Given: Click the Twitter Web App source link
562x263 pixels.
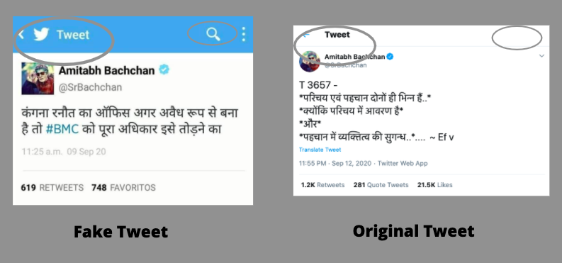Looking at the screenshot, I should click(403, 163).
